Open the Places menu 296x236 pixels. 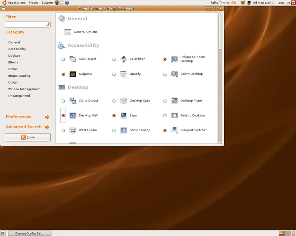(x=33, y=3)
